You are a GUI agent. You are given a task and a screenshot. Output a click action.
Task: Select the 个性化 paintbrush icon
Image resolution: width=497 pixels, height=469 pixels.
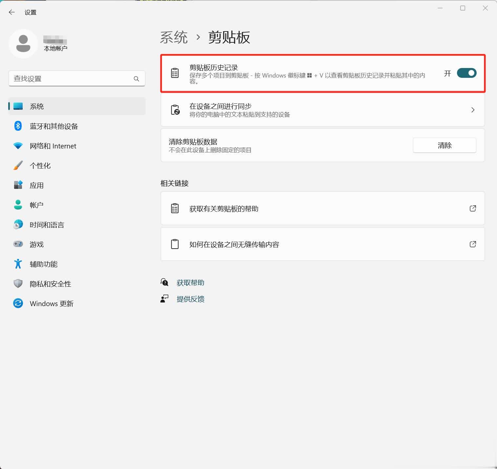(18, 166)
